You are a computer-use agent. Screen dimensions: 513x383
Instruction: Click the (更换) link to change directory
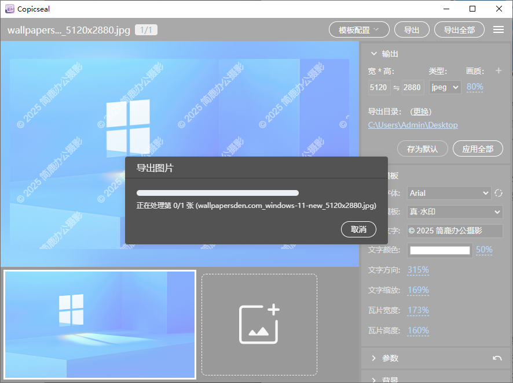421,111
